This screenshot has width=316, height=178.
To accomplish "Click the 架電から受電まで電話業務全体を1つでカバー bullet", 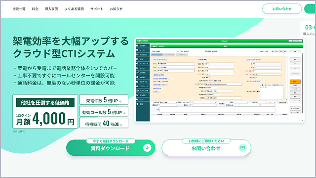I will pyautogui.click(x=65, y=68).
